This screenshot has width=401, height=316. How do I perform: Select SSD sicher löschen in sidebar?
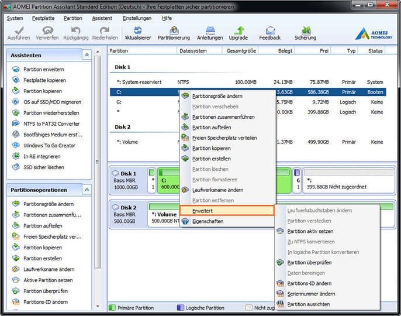[43, 167]
